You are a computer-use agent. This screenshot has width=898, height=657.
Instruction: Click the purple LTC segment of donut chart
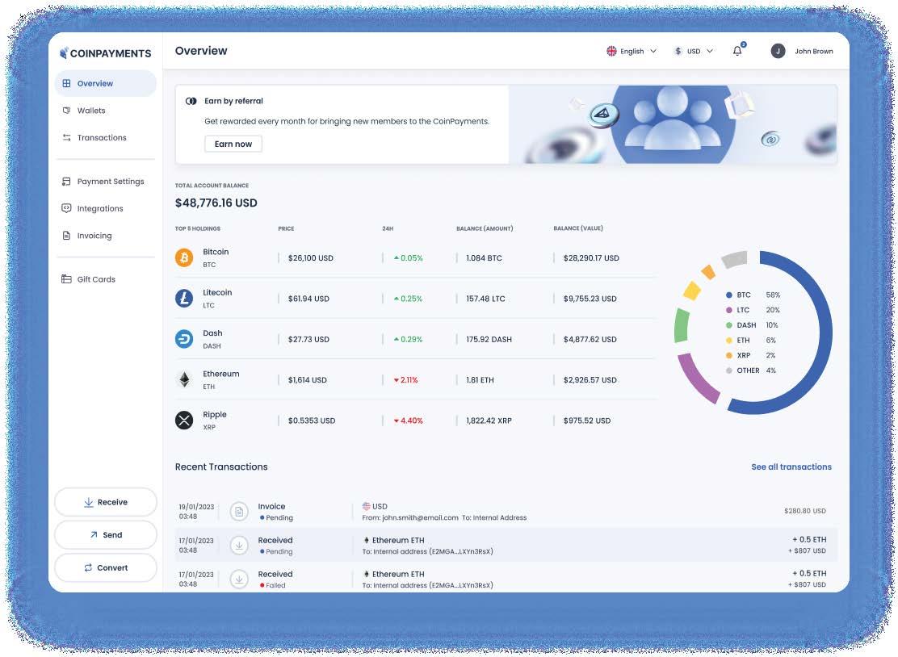point(696,379)
